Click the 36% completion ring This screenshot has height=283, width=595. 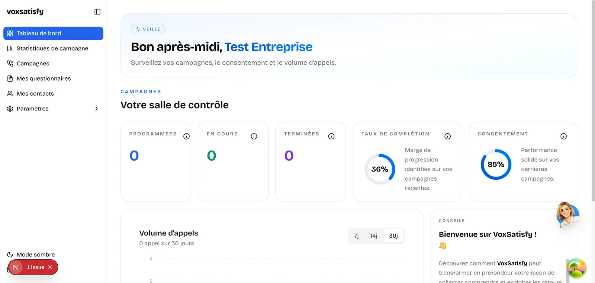[x=380, y=169]
